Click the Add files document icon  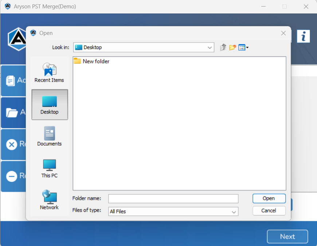[x=10, y=80]
